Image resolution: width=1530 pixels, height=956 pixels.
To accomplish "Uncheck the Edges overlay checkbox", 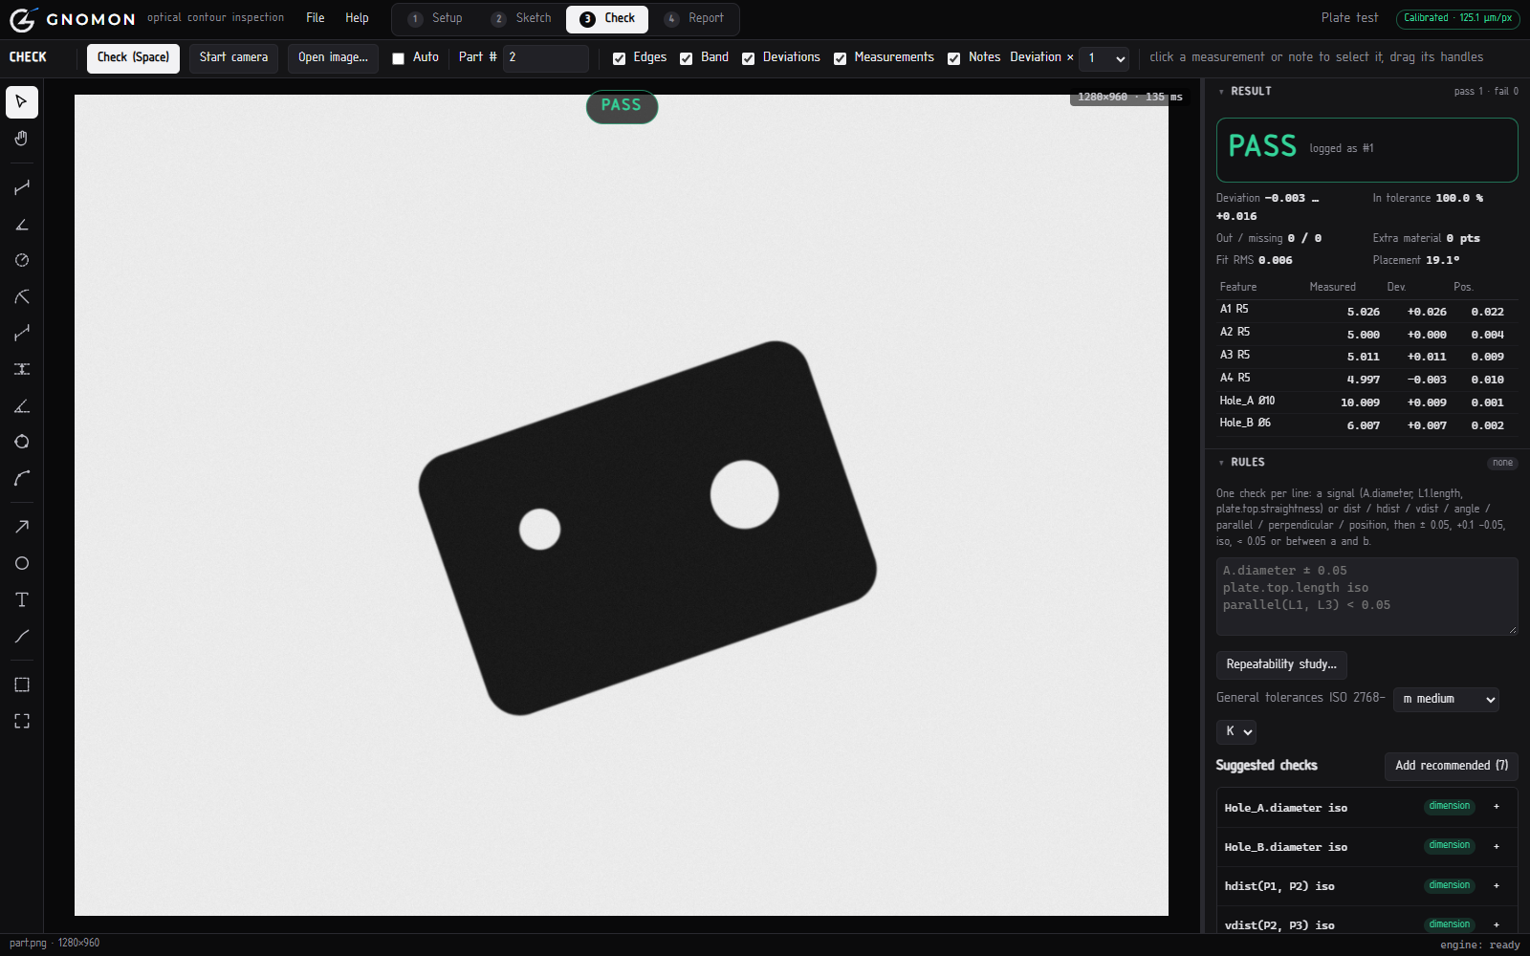I will point(619,58).
